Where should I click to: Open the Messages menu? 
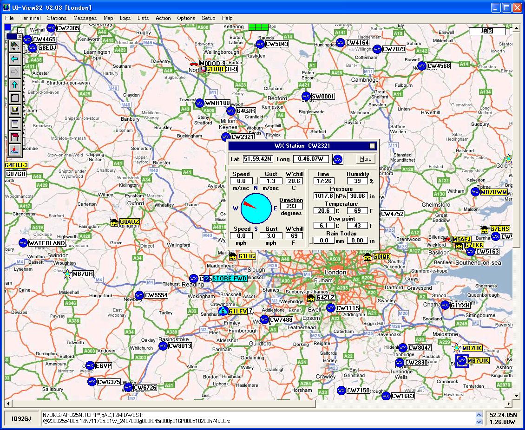[85, 18]
